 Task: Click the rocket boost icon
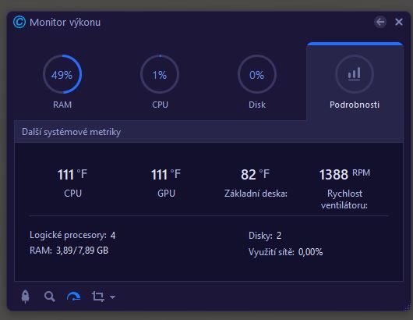coord(25,297)
